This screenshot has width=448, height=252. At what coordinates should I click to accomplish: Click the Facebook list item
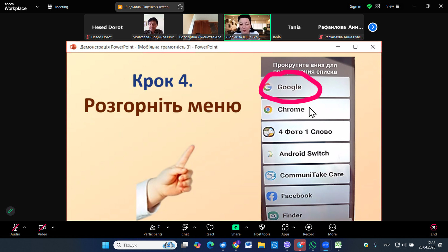click(307, 195)
